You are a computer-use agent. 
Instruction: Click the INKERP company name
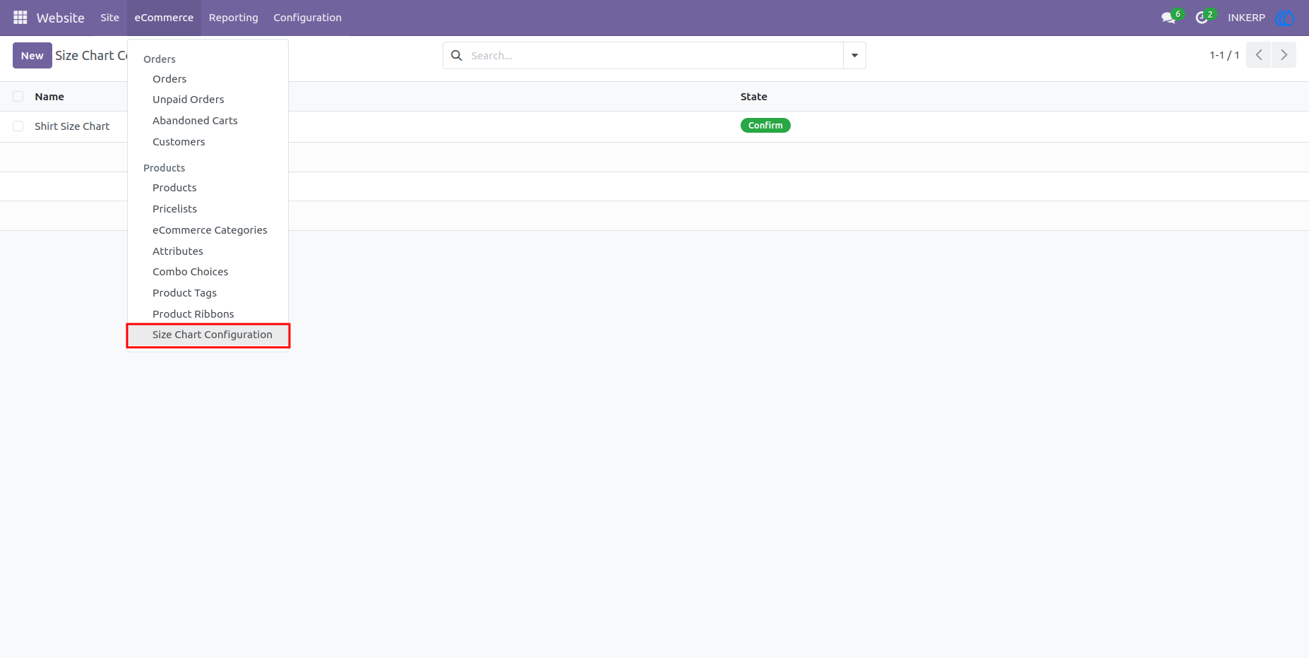pyautogui.click(x=1246, y=18)
